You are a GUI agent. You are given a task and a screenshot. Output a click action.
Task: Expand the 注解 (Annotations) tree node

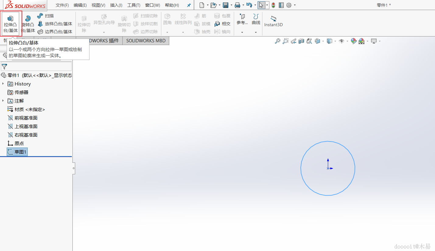3,101
